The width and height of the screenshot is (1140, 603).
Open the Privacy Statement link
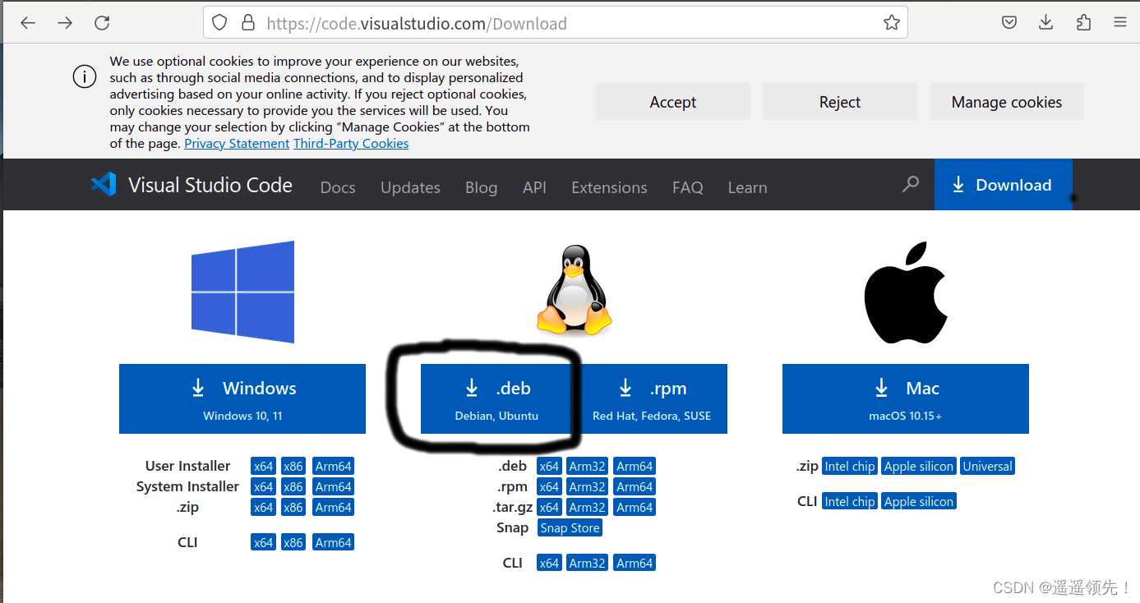(237, 143)
